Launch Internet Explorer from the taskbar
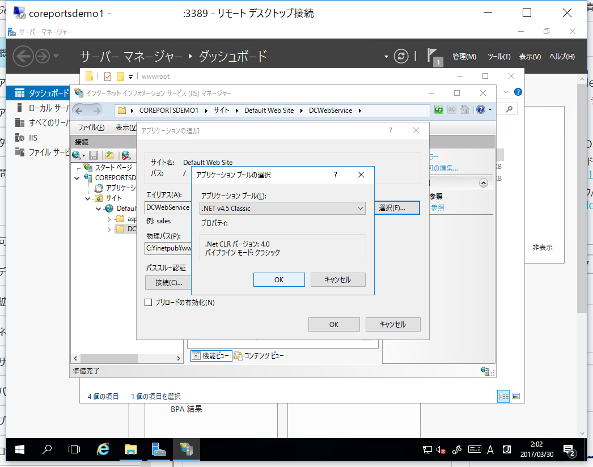Viewport: 593px width, 467px height. pyautogui.click(x=103, y=449)
